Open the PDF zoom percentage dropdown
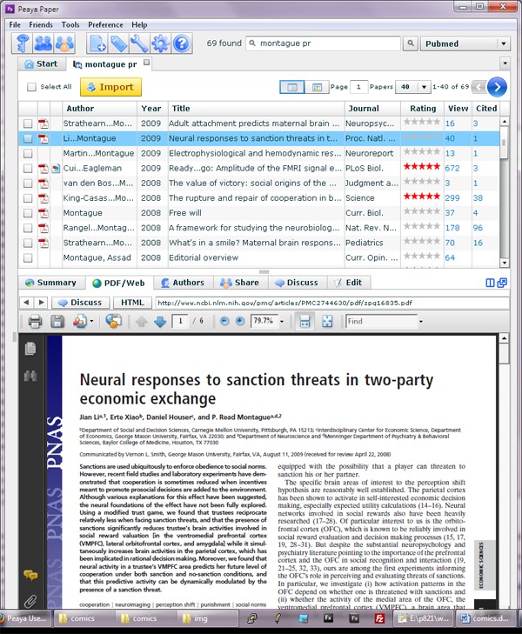This screenshot has height=634, width=522. tap(282, 322)
